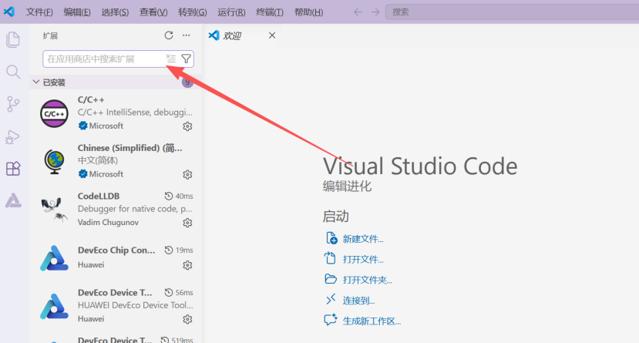Open extensions panel more actions menu
The width and height of the screenshot is (639, 343).
[187, 35]
